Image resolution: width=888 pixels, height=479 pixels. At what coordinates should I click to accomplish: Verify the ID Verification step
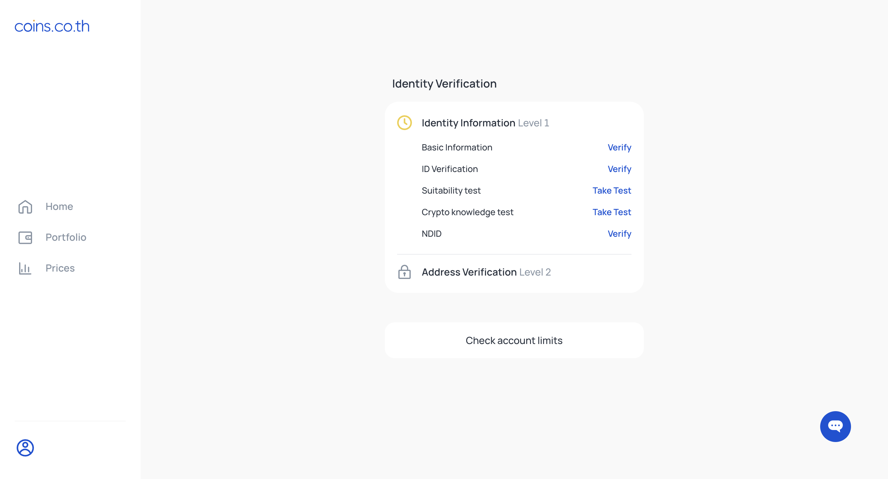click(619, 169)
